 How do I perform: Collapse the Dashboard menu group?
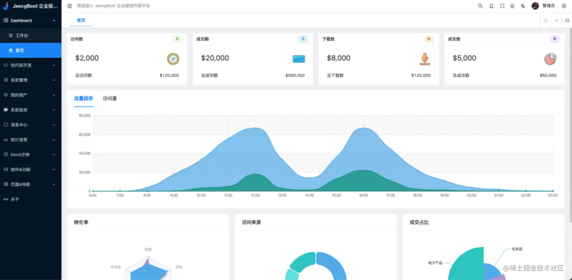tap(31, 20)
